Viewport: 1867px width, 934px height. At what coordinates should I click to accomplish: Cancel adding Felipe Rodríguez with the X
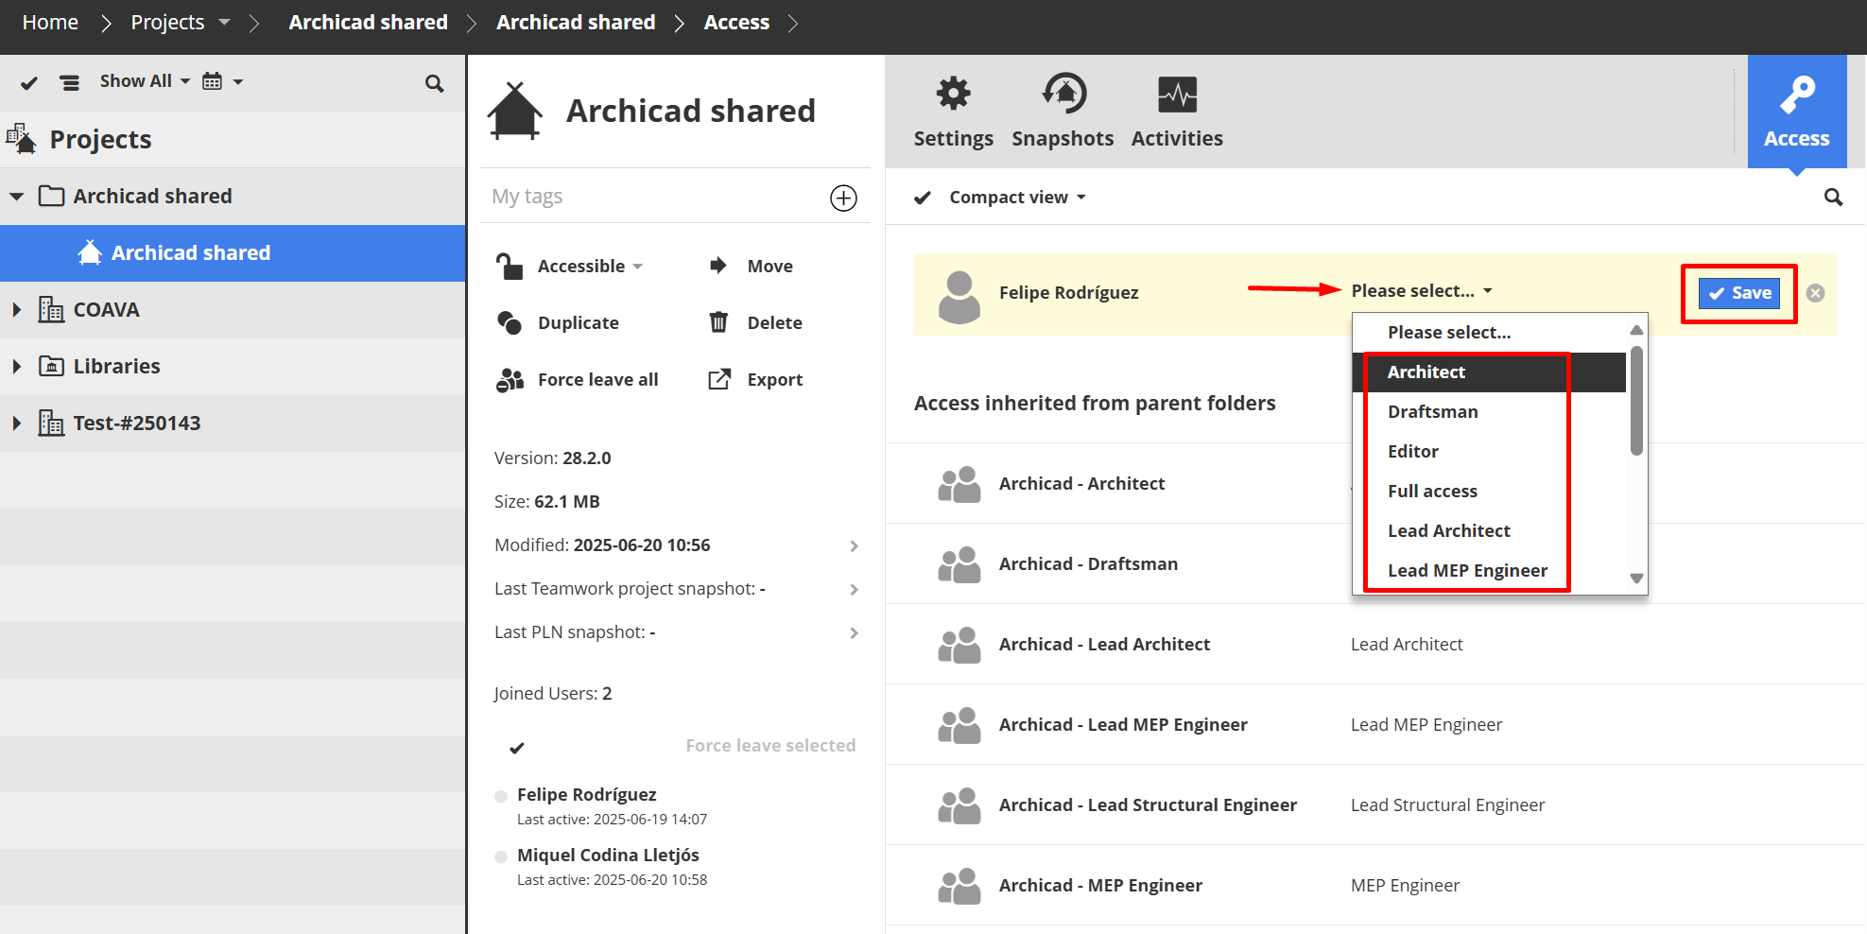point(1815,293)
